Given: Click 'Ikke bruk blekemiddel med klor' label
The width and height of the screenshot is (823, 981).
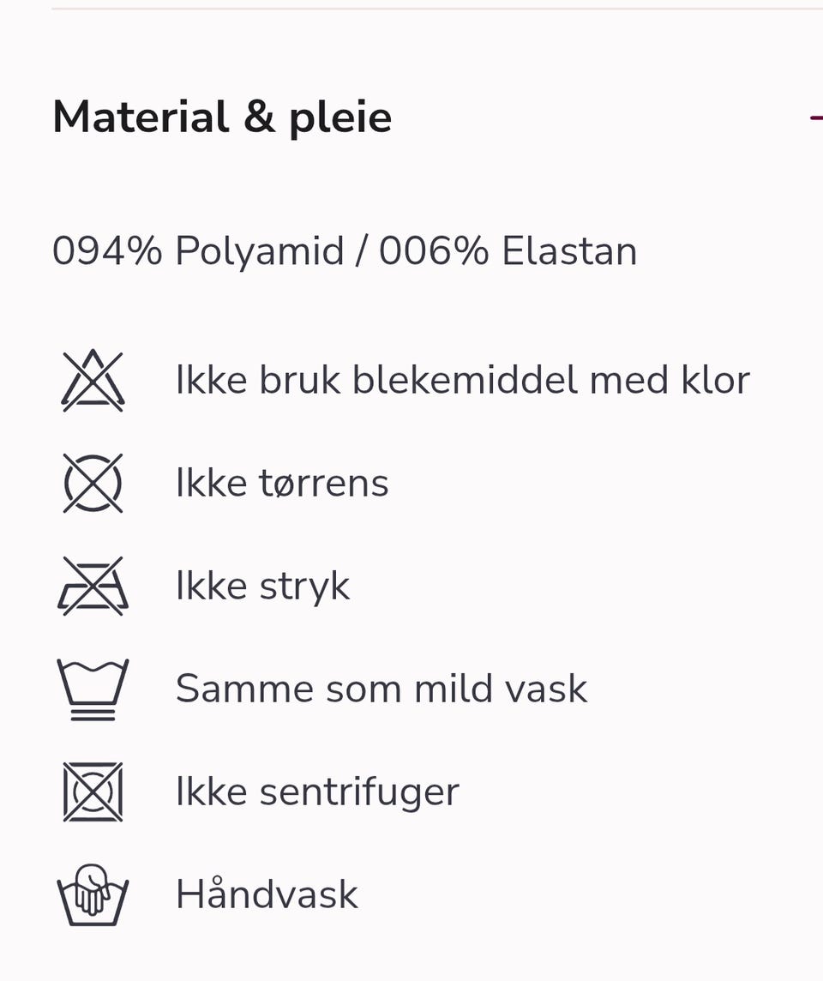Looking at the screenshot, I should point(463,380).
